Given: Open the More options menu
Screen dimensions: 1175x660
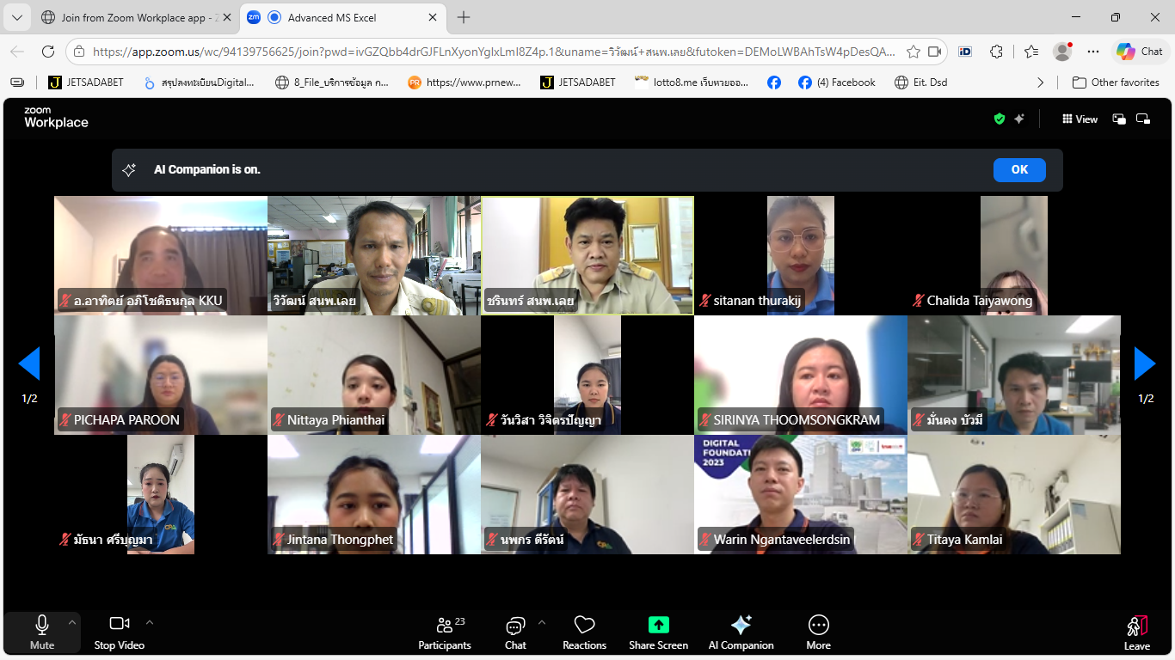Looking at the screenshot, I should (818, 632).
